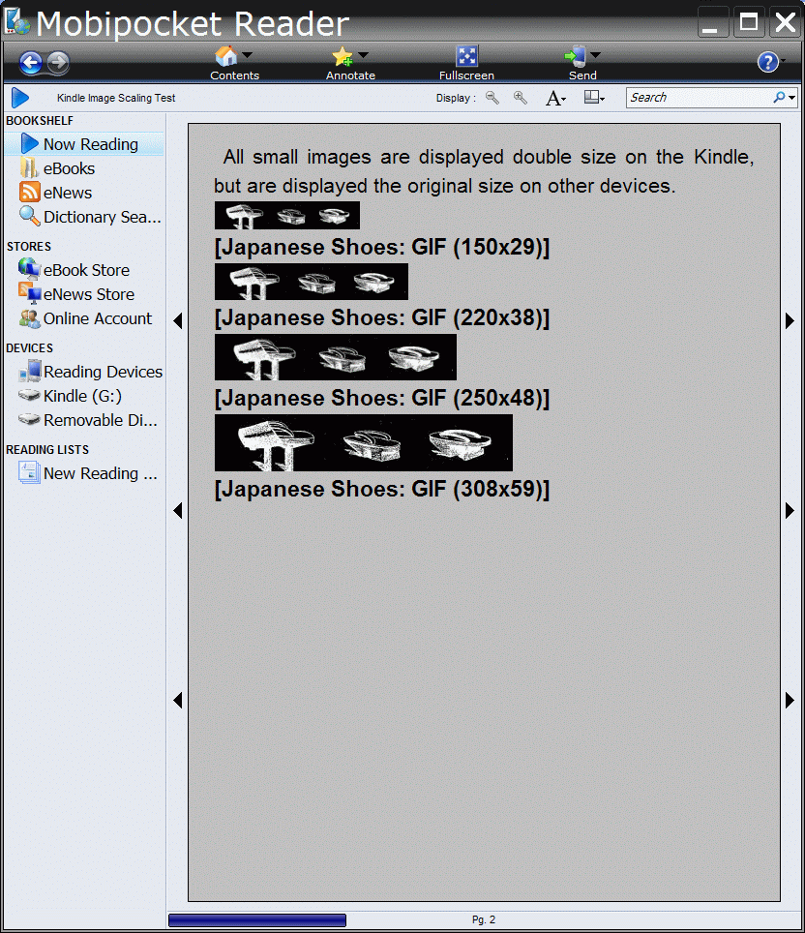Click the Dictionary Search magnifier icon

[x=30, y=216]
